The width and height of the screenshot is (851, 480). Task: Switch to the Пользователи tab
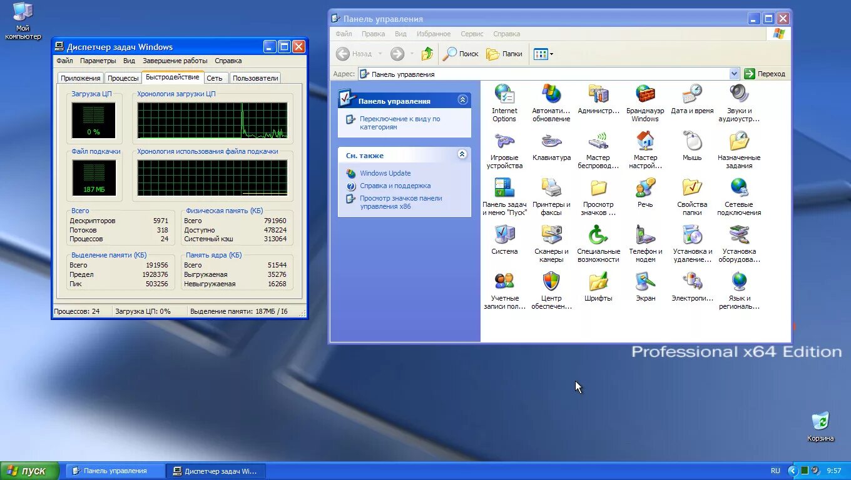pos(255,78)
